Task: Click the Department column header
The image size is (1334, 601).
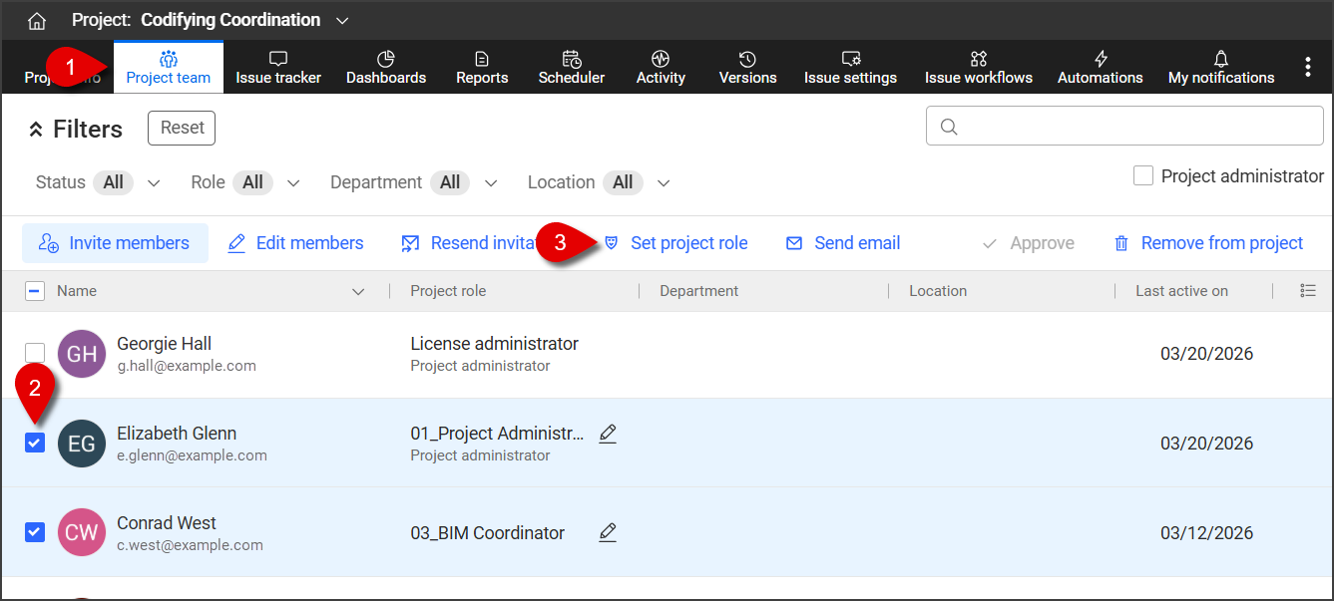Action: [698, 291]
